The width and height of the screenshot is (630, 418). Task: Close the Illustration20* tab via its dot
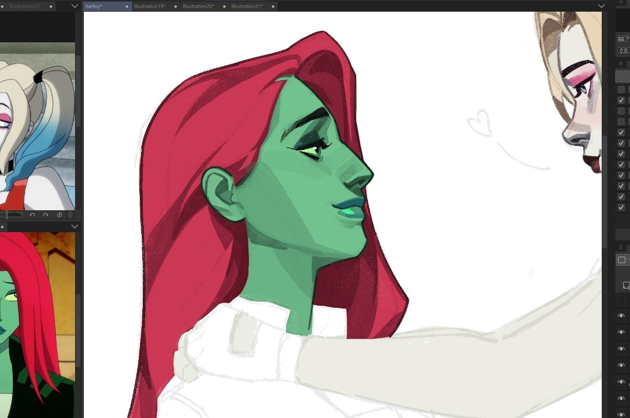click(224, 6)
